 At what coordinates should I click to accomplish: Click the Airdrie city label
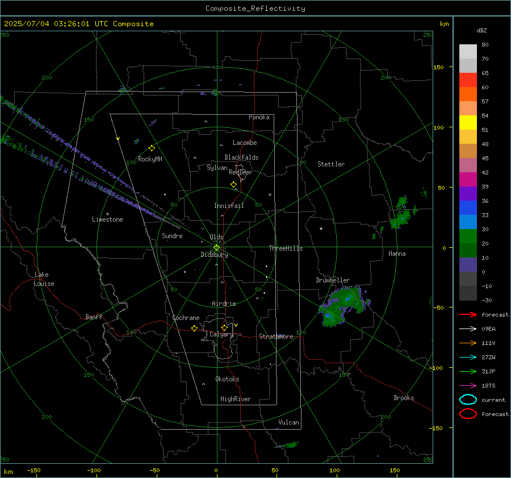coord(224,304)
